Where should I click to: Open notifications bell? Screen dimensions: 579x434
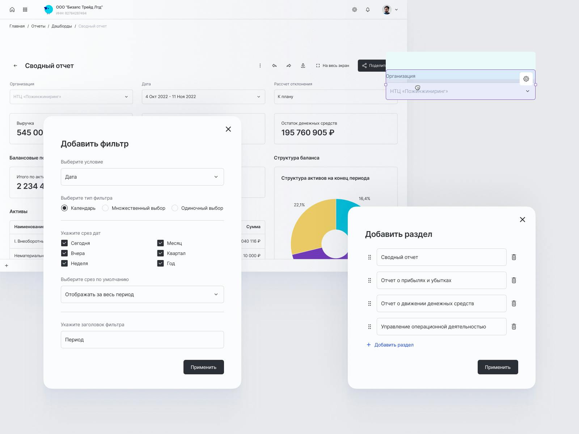tap(368, 10)
